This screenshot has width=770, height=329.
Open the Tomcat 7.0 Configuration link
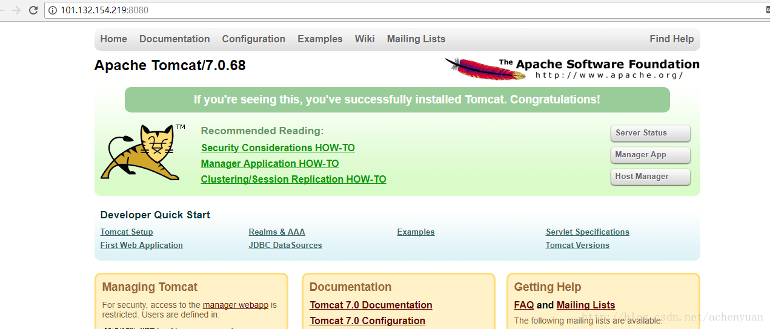pyautogui.click(x=367, y=321)
